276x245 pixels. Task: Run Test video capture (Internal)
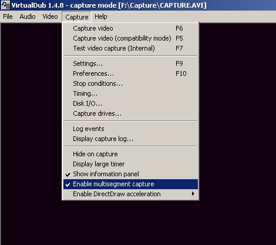coord(130,48)
